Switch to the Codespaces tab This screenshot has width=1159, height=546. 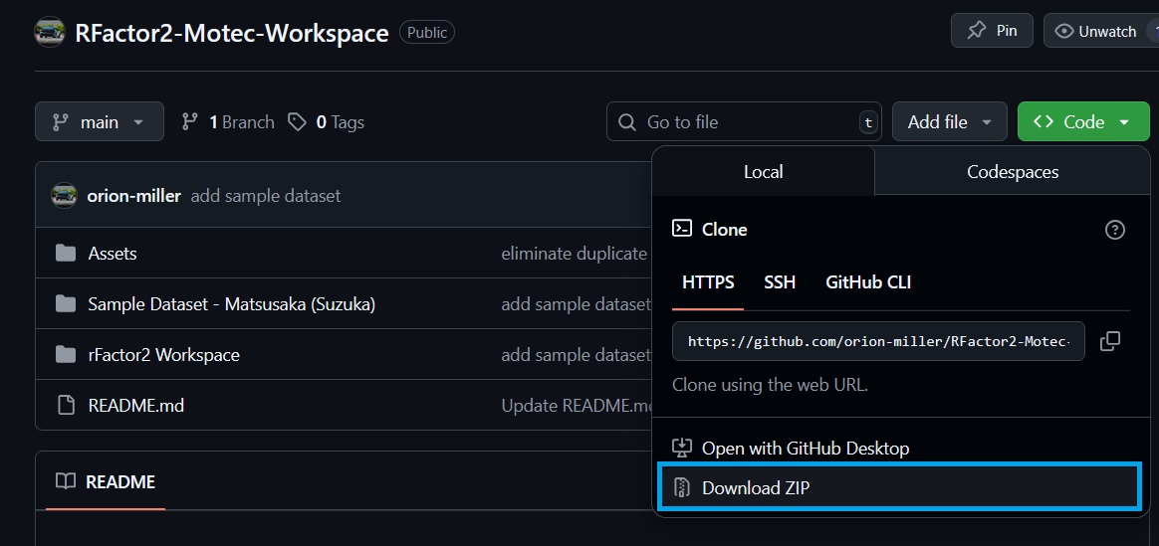point(1013,172)
